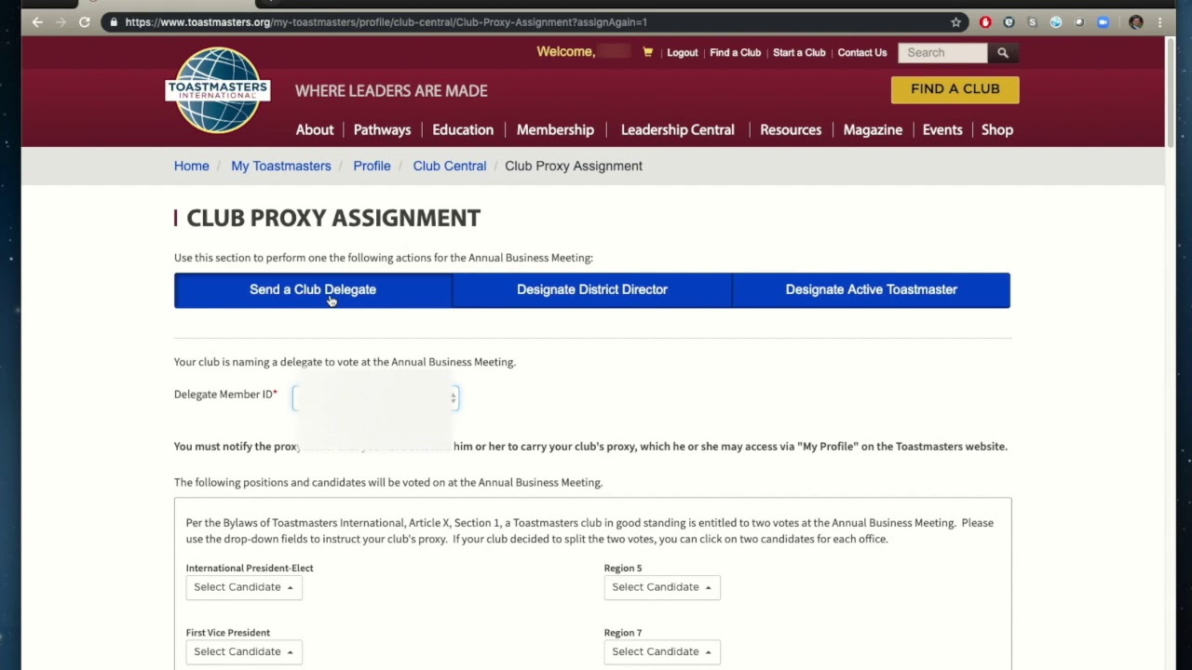The height and width of the screenshot is (670, 1192).
Task: Click the Delegate Member ID field
Action: pyautogui.click(x=375, y=398)
